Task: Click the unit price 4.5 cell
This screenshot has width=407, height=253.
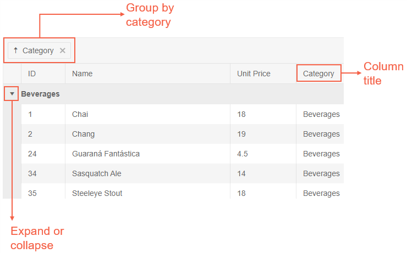Action: (x=243, y=154)
